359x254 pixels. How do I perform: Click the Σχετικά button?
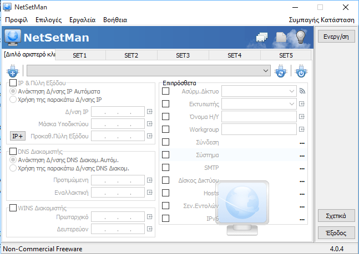point(336,216)
